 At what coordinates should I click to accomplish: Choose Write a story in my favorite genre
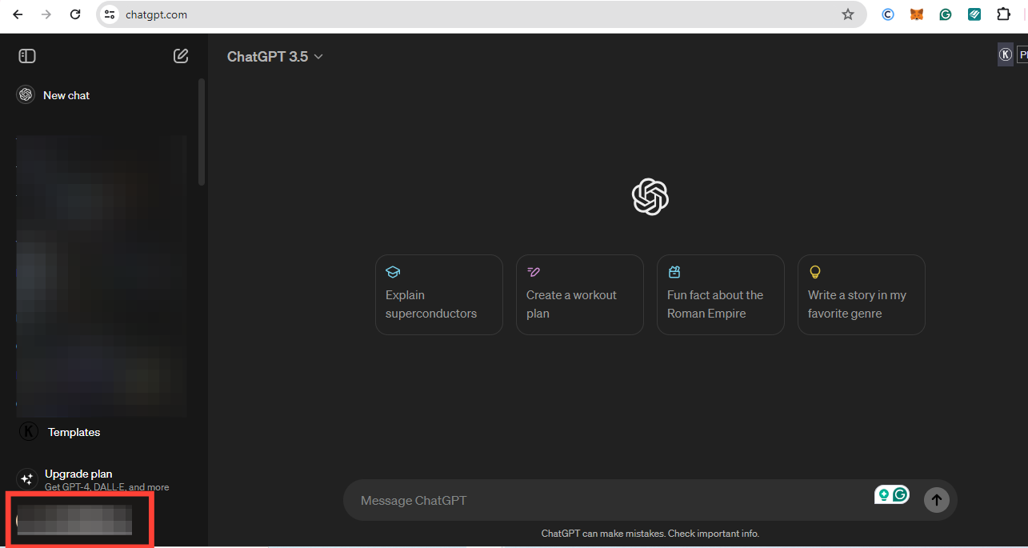pos(862,294)
